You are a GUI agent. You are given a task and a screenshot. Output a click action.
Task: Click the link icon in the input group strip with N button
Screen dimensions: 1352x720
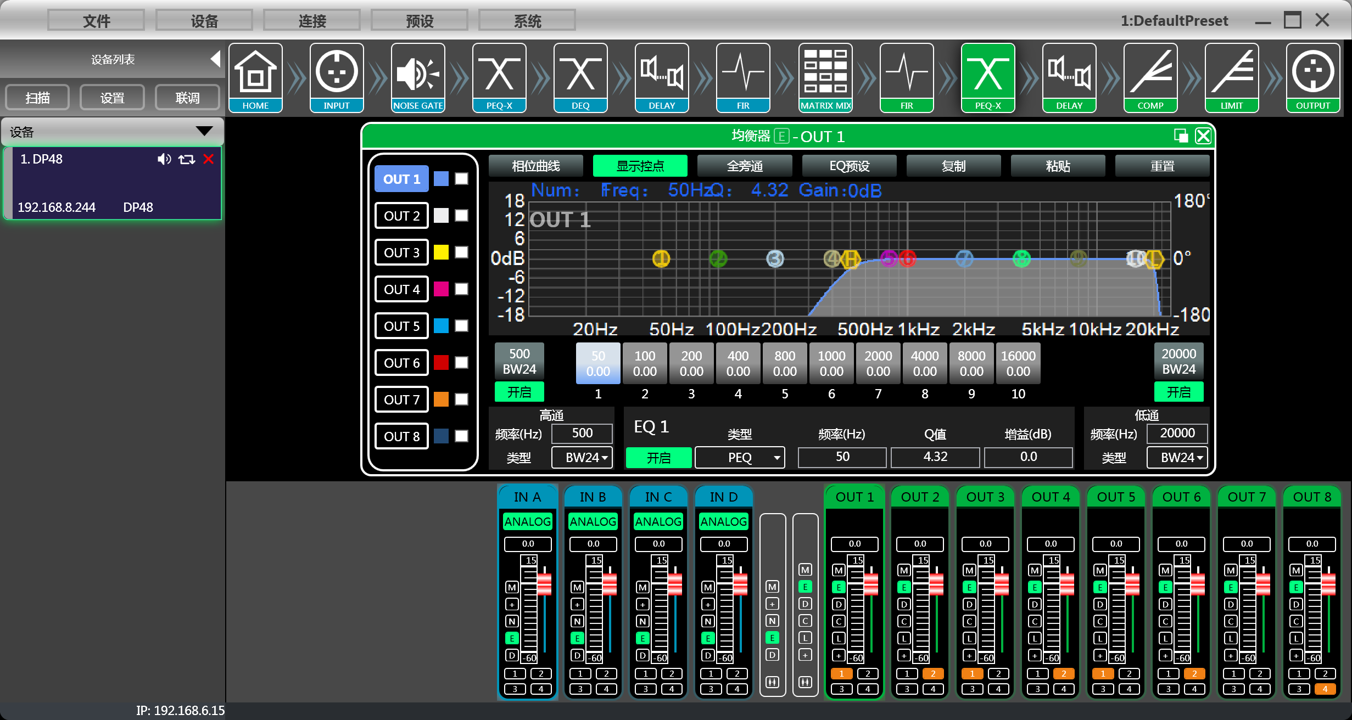tap(772, 682)
